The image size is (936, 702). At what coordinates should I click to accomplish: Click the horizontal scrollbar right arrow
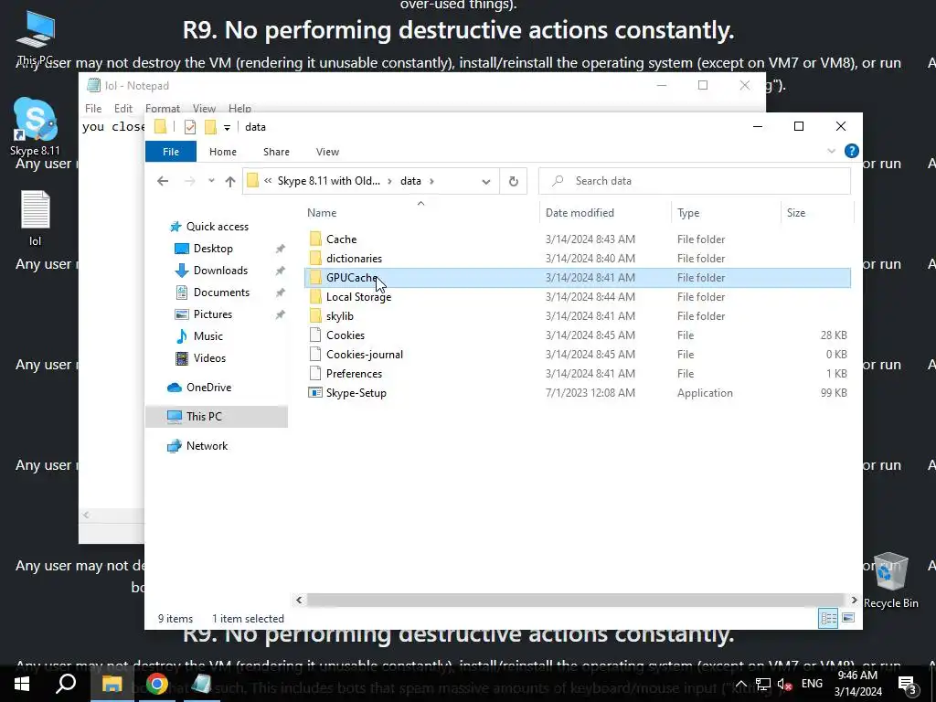(x=854, y=600)
